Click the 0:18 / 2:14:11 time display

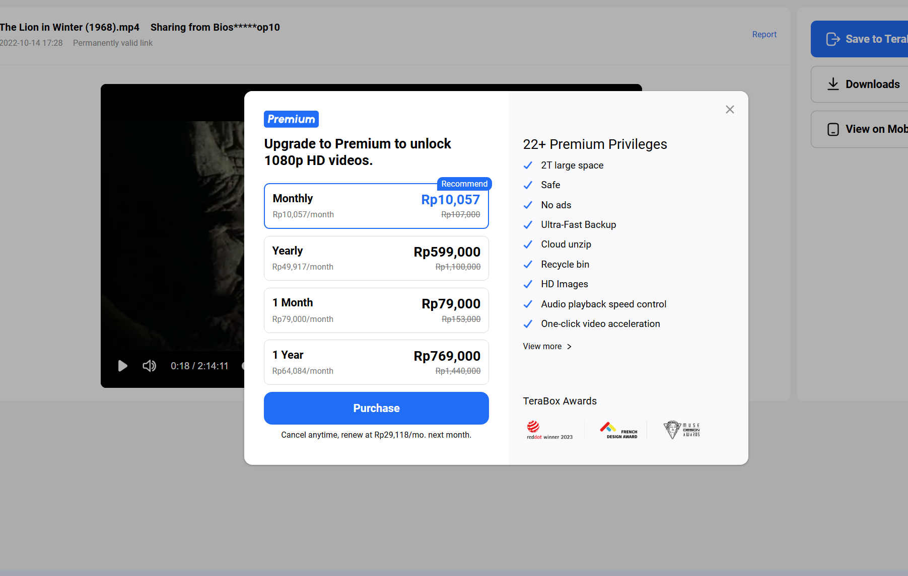click(x=199, y=366)
